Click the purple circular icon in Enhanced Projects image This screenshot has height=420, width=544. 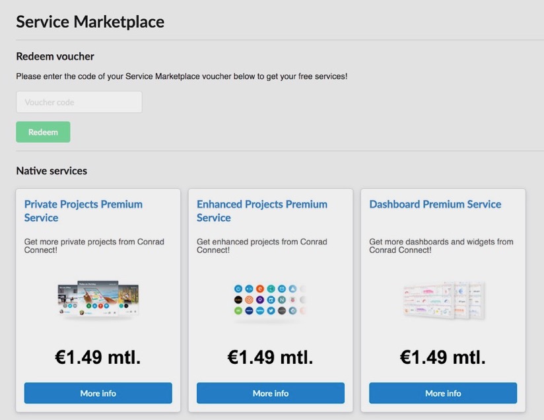[x=260, y=300]
